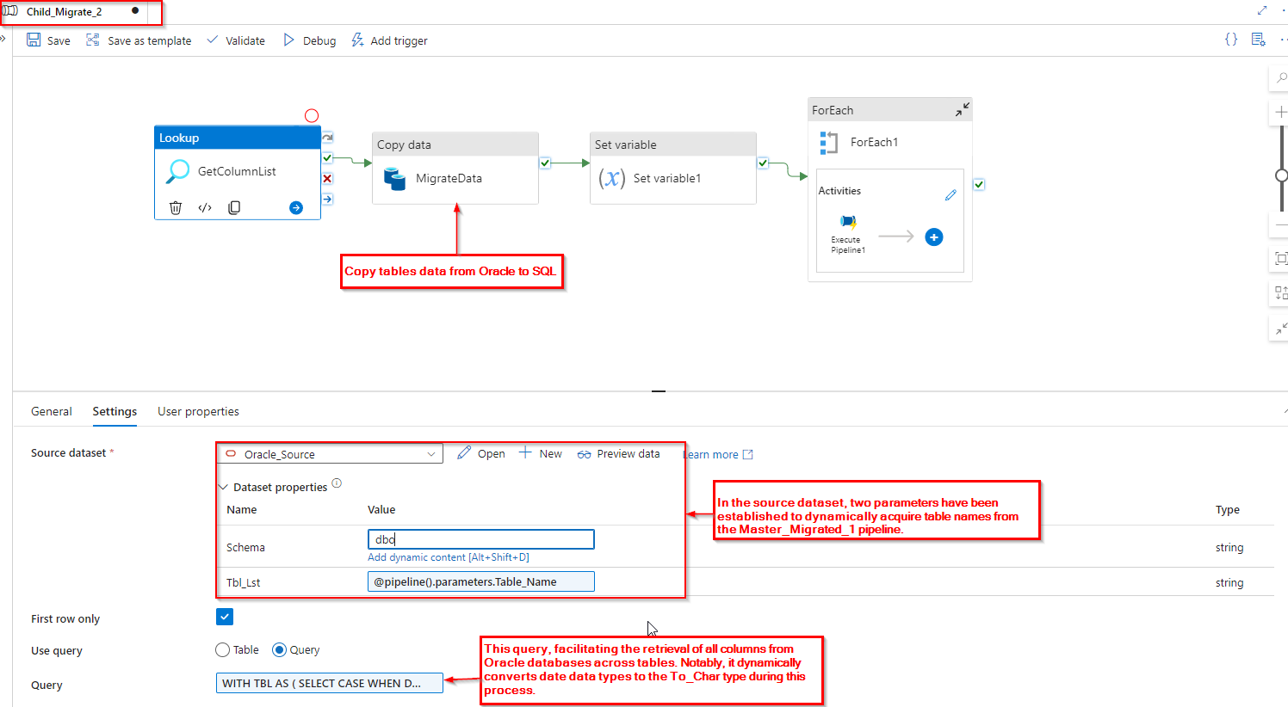
Task: Click the Save icon in toolbar
Action: 34,40
